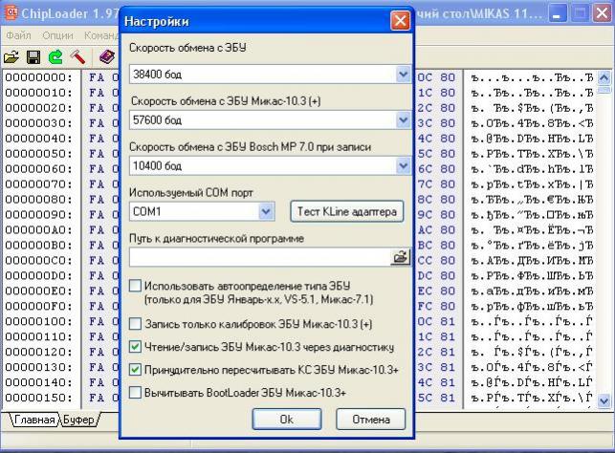
Task: Open the Команды menu
Action: (x=101, y=35)
